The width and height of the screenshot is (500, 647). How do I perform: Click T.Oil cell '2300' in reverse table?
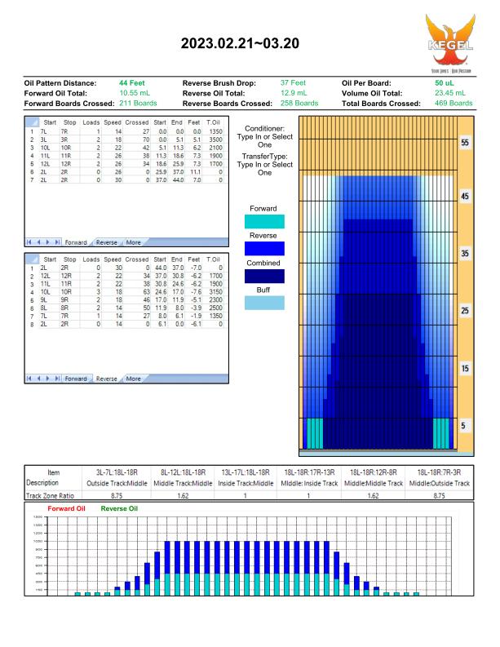pyautogui.click(x=216, y=300)
